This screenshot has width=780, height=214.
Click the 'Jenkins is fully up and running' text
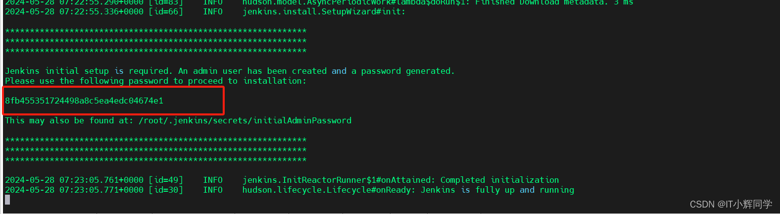[x=497, y=190]
